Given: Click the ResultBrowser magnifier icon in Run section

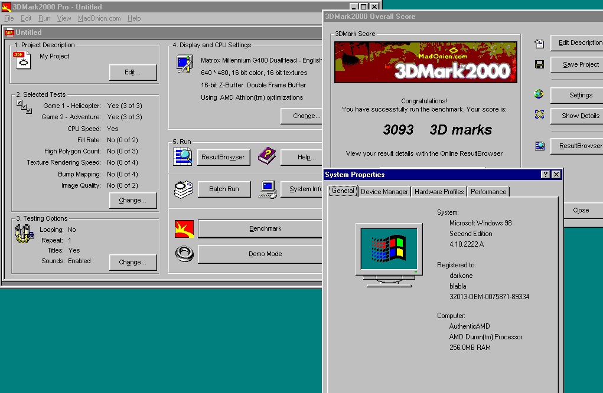Looking at the screenshot, I should (x=182, y=157).
